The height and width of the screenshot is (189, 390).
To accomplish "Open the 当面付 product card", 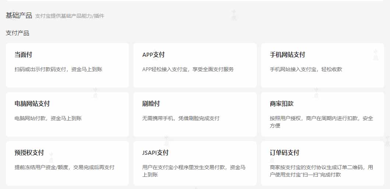I will [x=67, y=65].
